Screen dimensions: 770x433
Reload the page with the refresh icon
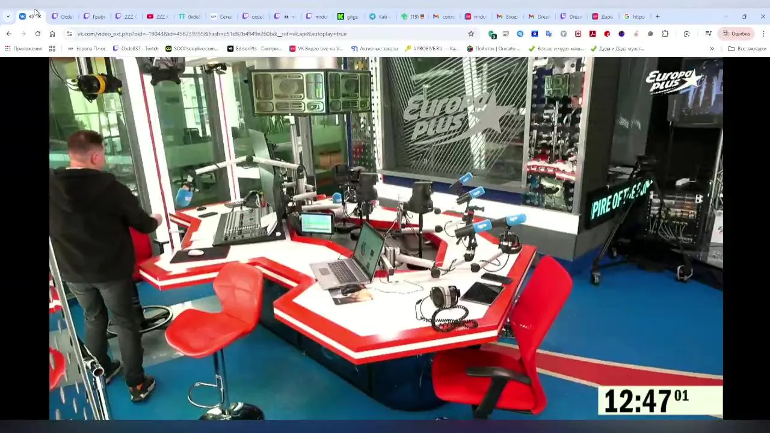pos(38,34)
